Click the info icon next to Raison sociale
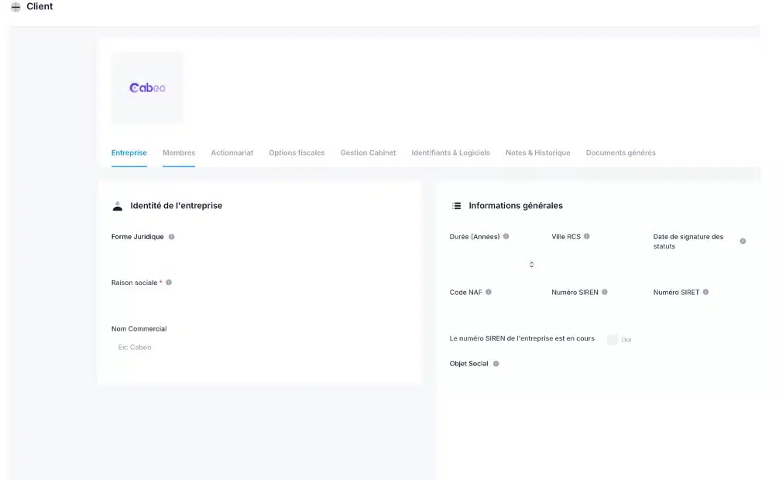This screenshot has height=480, width=779. tap(169, 283)
